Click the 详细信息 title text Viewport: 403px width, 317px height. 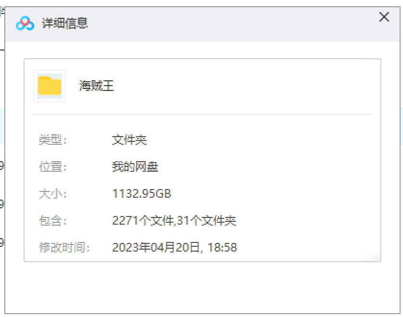pos(65,23)
